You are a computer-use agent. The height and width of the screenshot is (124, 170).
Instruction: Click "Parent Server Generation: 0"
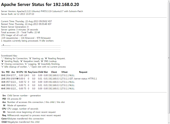point(15,27)
